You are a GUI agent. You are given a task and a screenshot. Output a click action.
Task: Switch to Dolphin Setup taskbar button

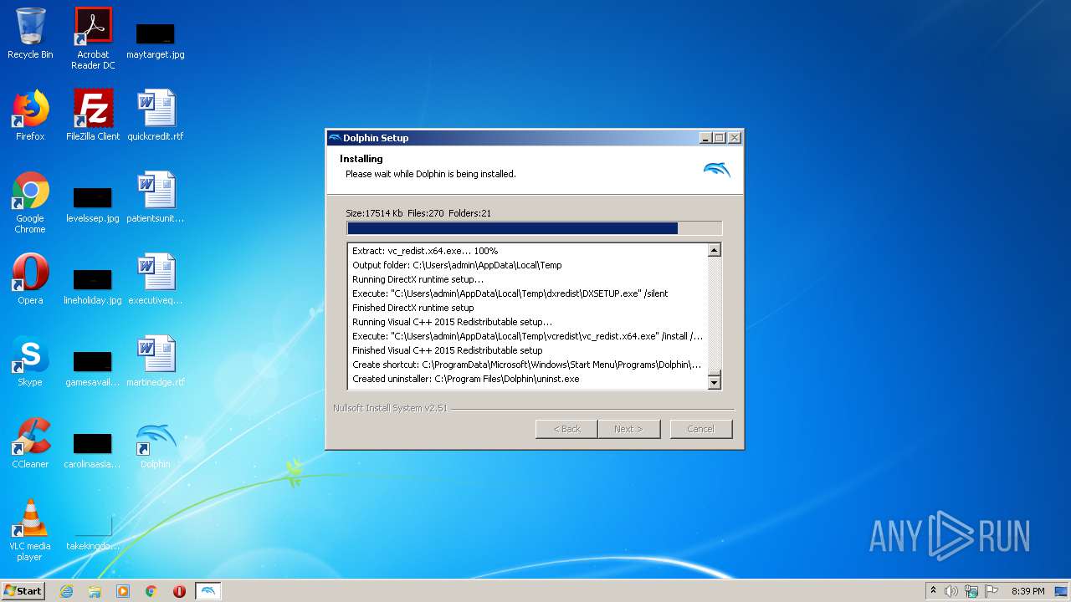208,591
